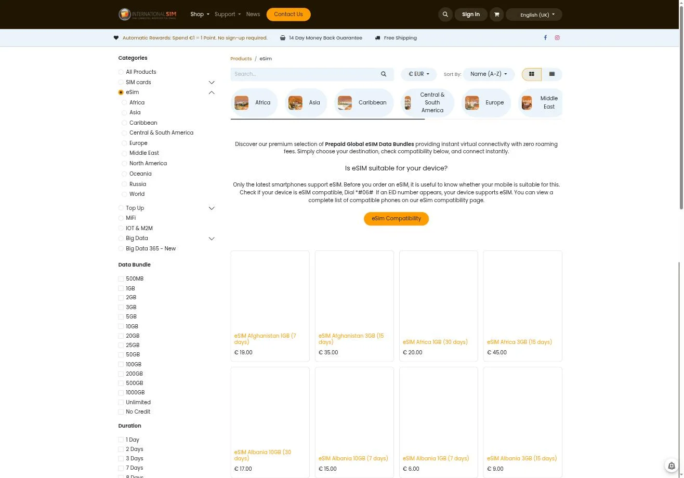Open the search magnifier in header

[x=445, y=15]
